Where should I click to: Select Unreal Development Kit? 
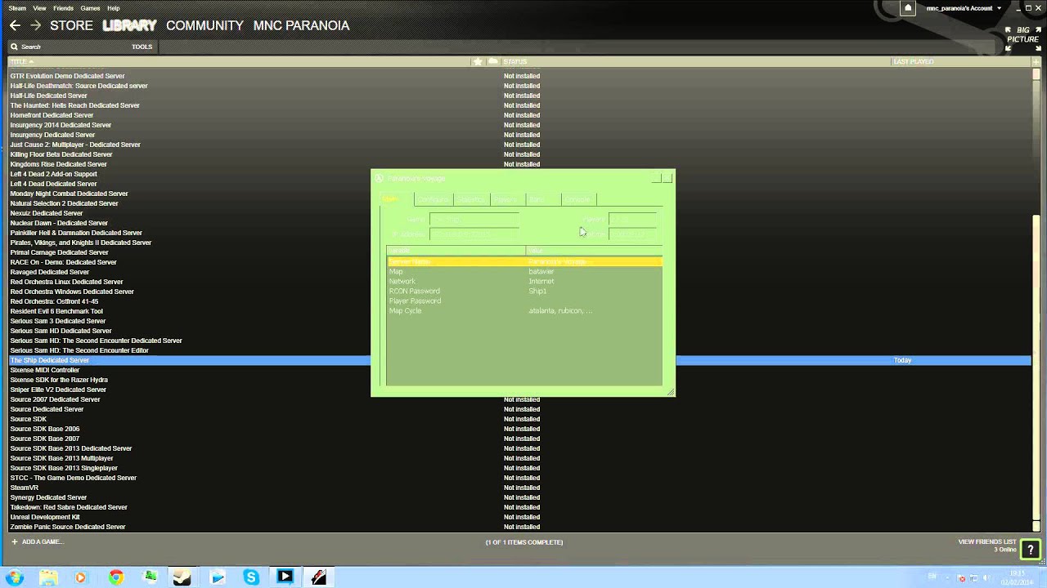(x=45, y=517)
